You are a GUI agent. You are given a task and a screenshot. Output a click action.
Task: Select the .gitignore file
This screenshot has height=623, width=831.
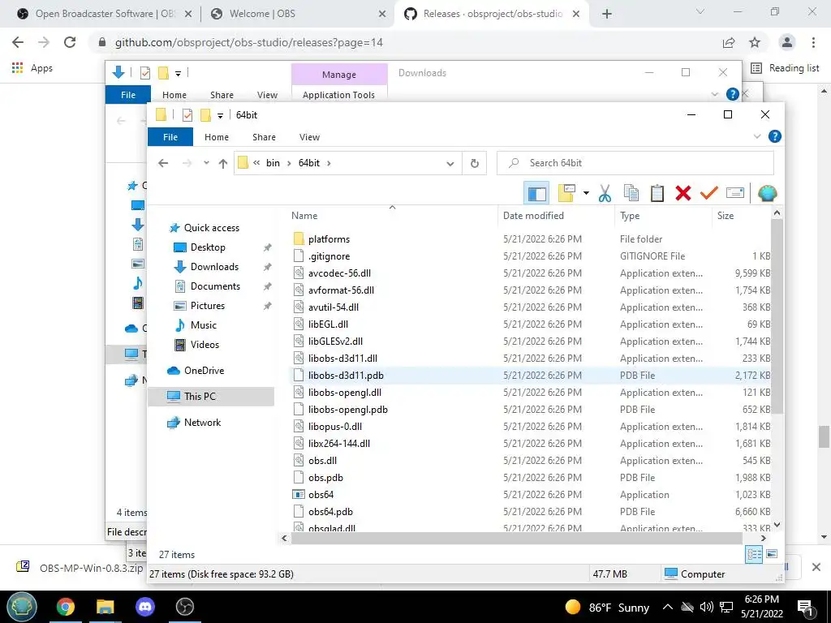coord(329,256)
